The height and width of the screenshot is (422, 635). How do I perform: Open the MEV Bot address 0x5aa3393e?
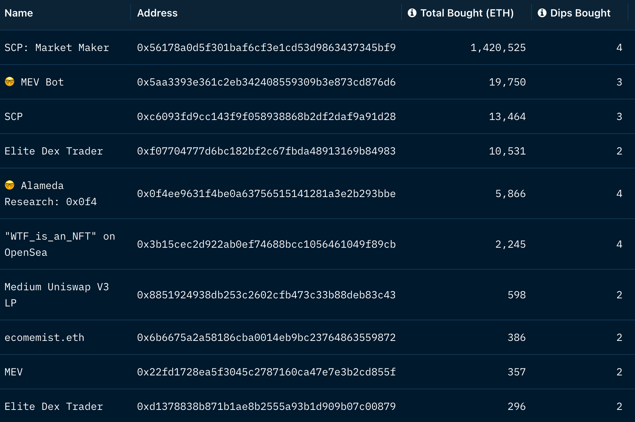click(266, 82)
